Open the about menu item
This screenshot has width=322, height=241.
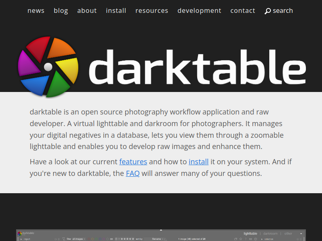click(x=87, y=11)
